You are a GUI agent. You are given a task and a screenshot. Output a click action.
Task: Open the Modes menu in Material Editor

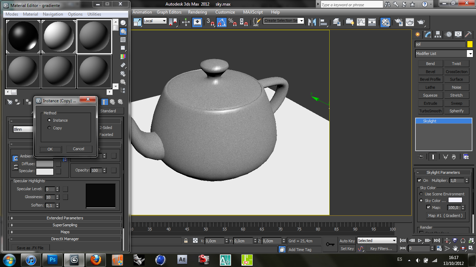click(12, 14)
